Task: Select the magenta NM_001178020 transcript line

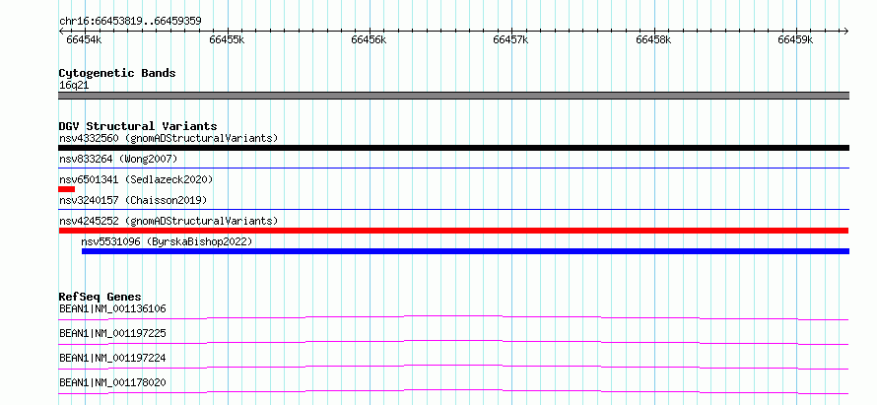Action: point(453,391)
